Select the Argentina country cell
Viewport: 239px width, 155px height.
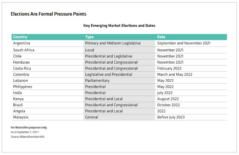[x=21, y=43]
